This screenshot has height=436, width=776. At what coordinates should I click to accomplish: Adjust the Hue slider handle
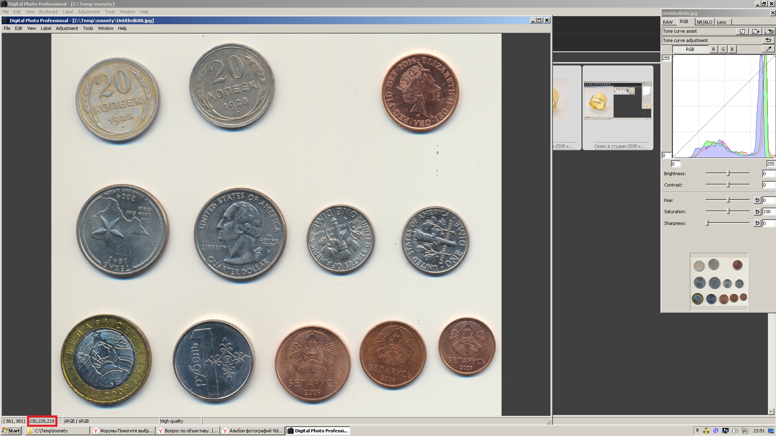pos(728,200)
